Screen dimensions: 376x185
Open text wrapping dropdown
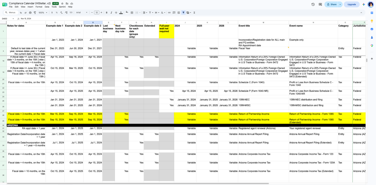[157, 13]
